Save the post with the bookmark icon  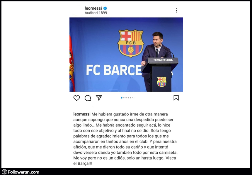pyautogui.click(x=176, y=98)
